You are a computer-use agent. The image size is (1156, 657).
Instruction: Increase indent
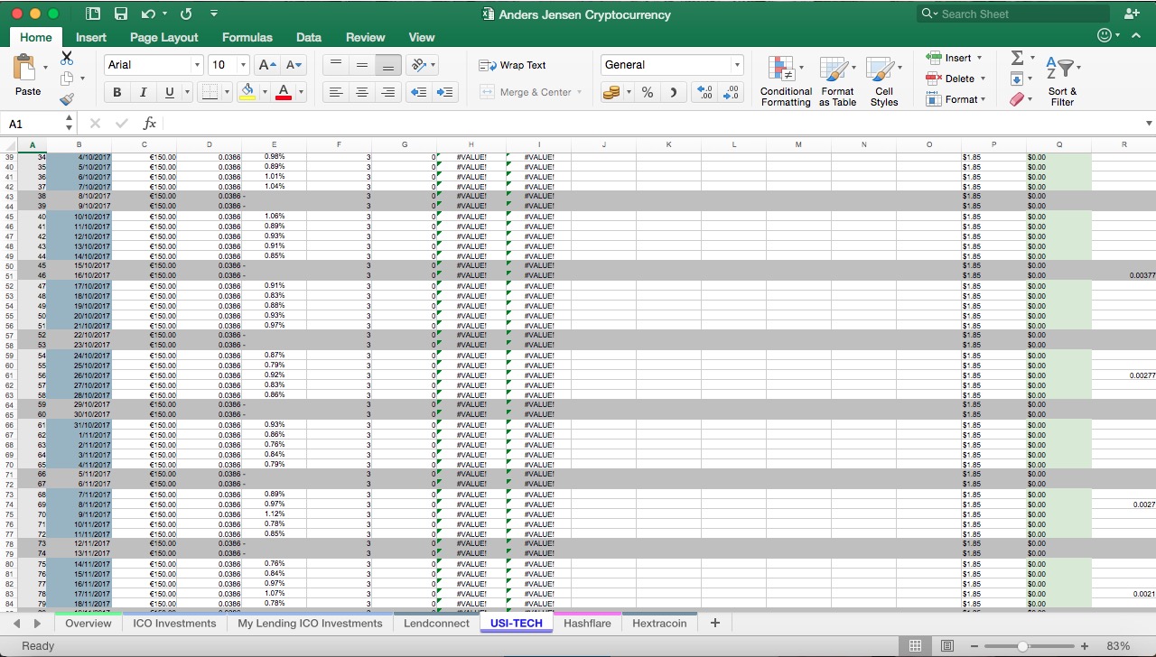(444, 92)
